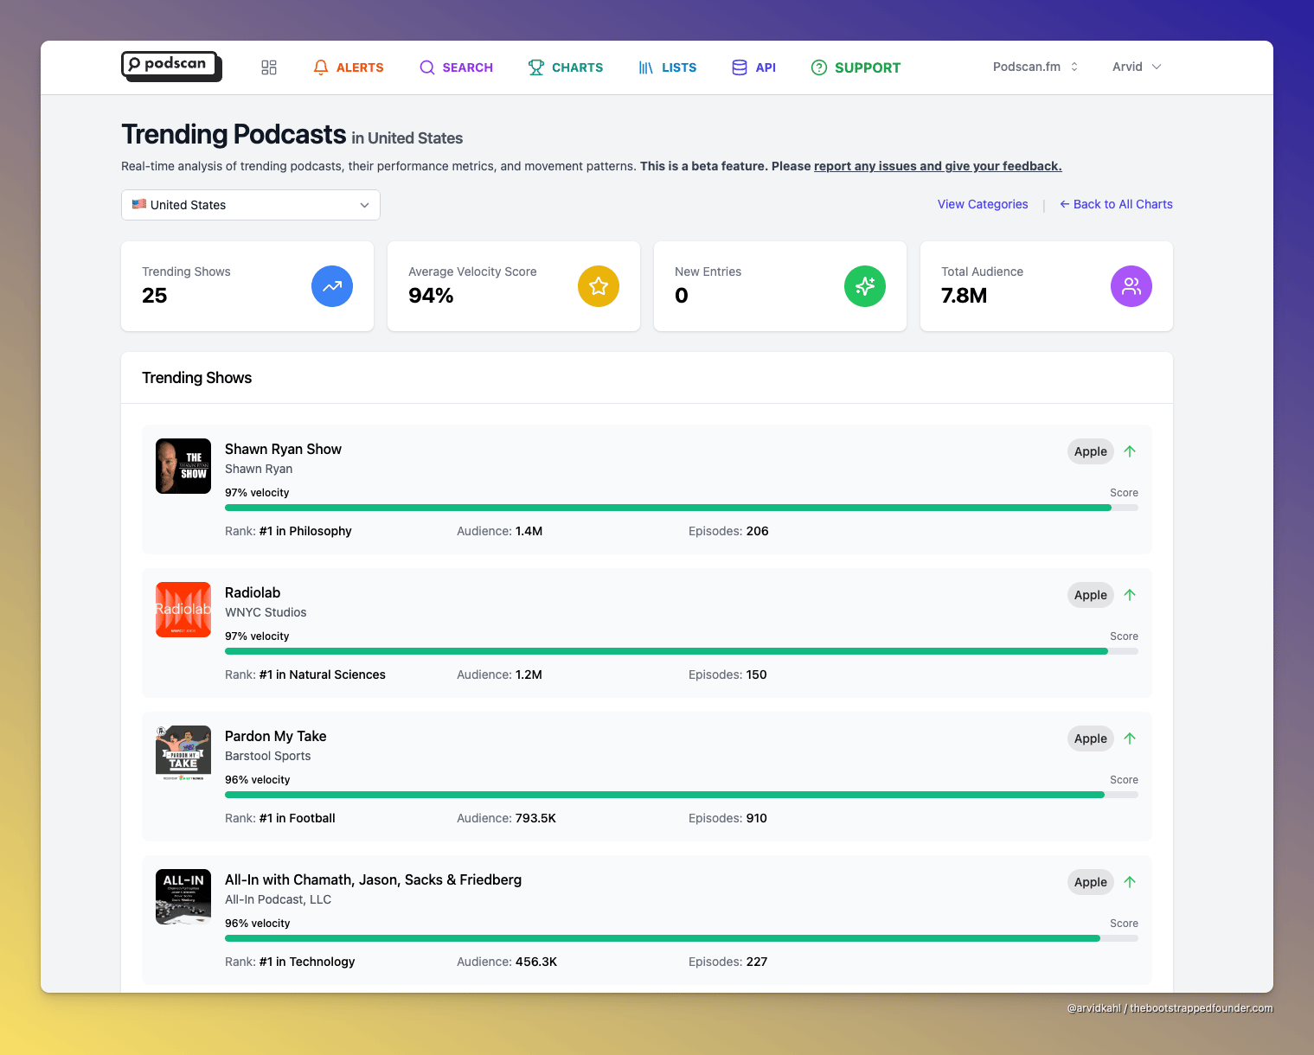Click the Lists books icon

tap(646, 67)
